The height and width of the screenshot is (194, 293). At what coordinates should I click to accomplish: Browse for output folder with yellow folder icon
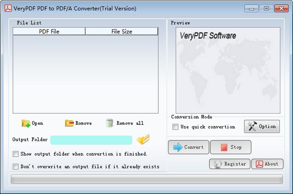[x=143, y=139]
